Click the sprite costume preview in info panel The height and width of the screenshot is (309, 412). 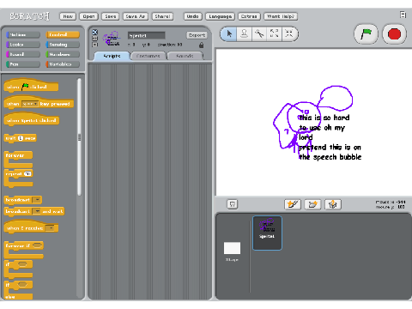pyautogui.click(x=112, y=39)
